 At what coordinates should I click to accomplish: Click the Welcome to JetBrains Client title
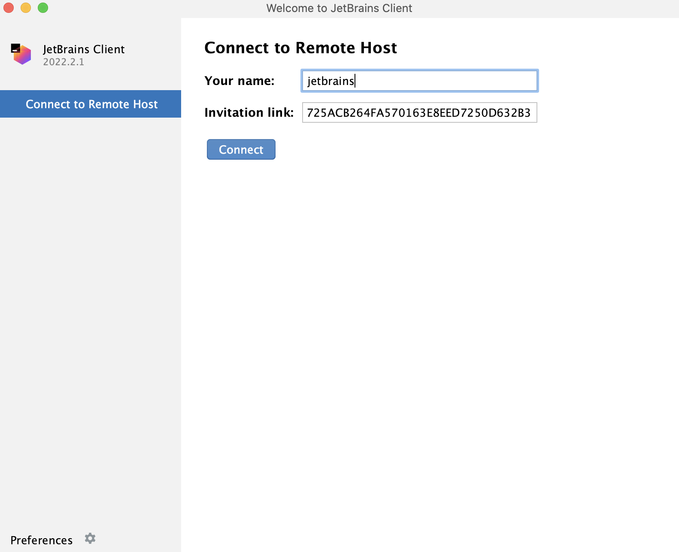click(339, 8)
